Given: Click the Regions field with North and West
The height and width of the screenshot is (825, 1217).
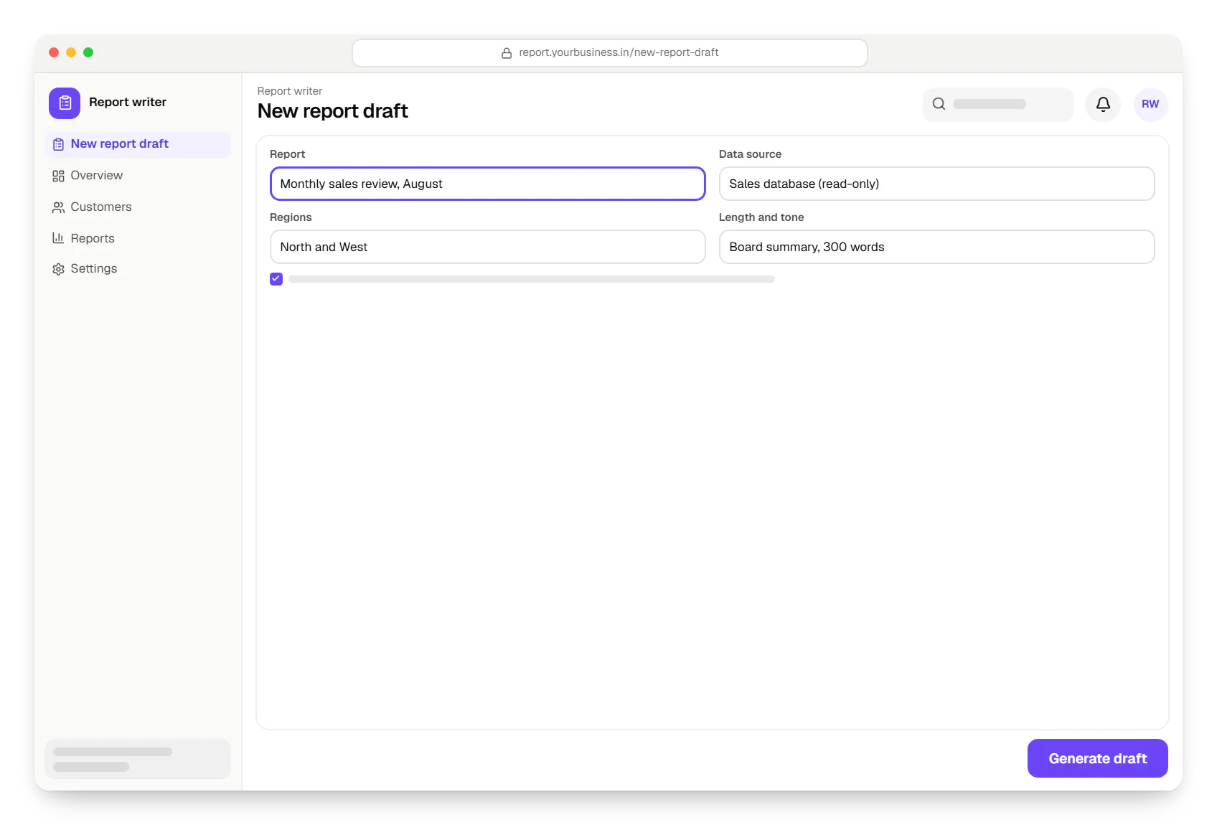Looking at the screenshot, I should 488,247.
